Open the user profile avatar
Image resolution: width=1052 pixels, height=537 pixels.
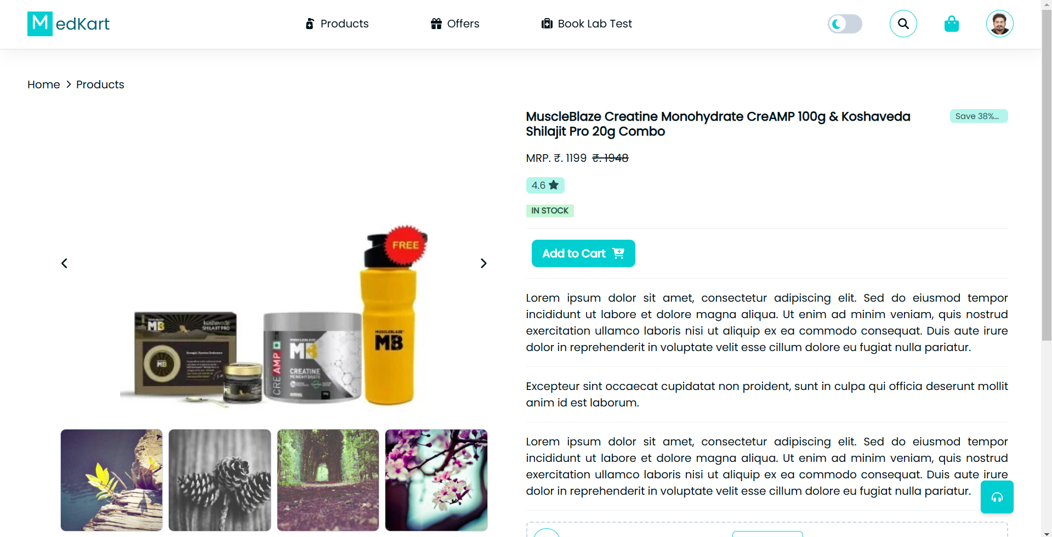(999, 24)
